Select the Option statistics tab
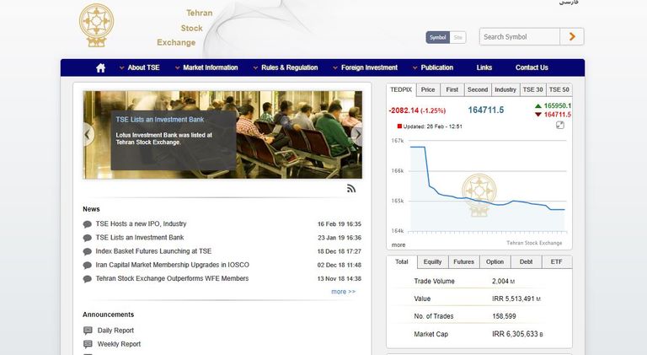The image size is (647, 355). 495,261
